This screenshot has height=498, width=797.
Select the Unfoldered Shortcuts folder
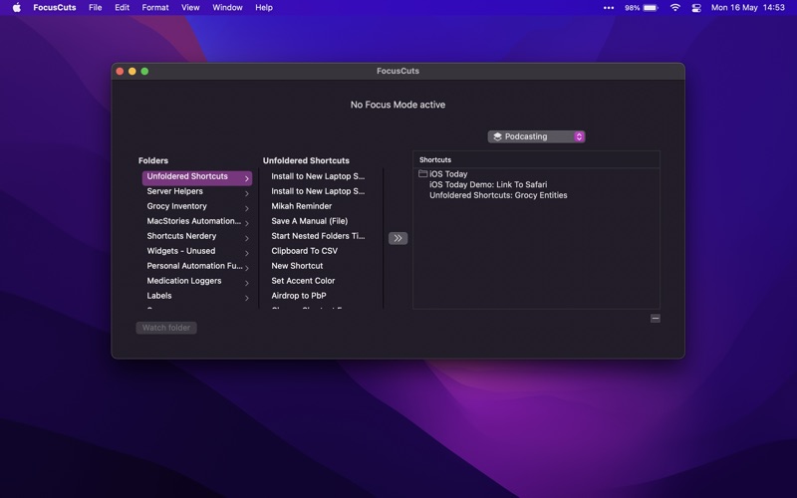pos(196,176)
